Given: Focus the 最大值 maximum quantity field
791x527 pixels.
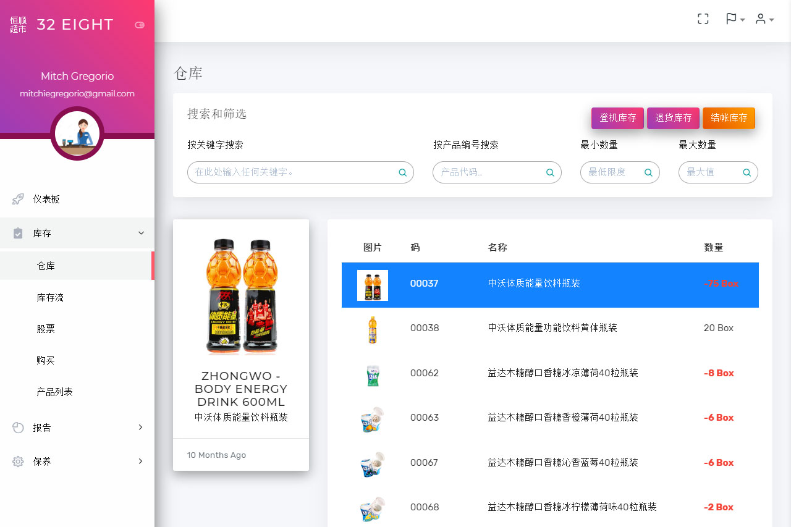Looking at the screenshot, I should click(718, 172).
